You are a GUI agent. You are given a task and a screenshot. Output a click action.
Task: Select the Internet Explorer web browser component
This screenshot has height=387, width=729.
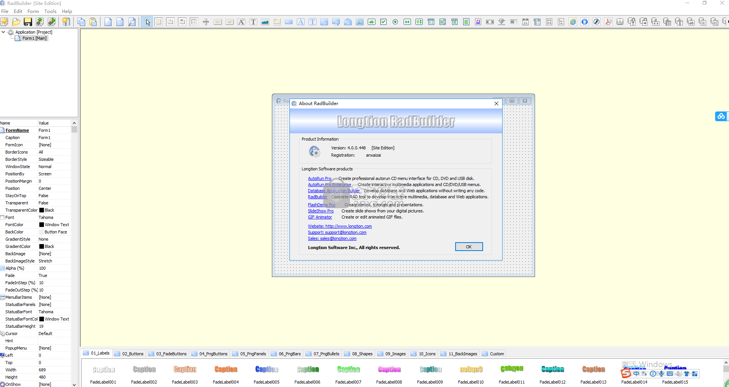coord(573,22)
